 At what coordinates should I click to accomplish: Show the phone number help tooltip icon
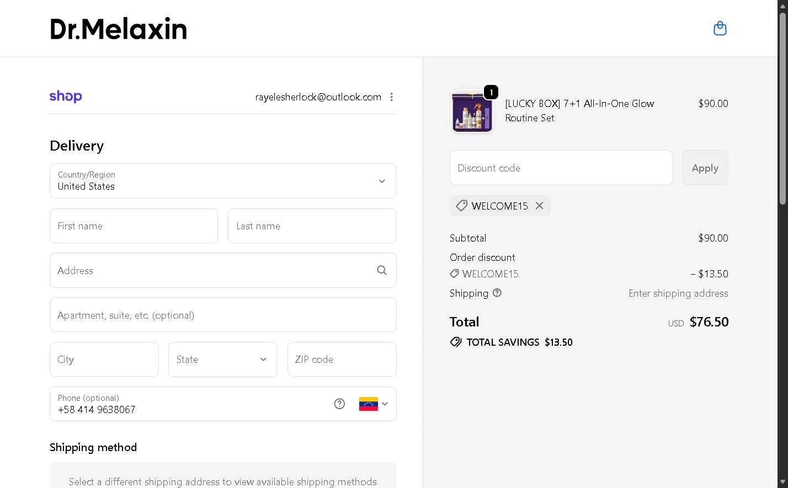339,404
